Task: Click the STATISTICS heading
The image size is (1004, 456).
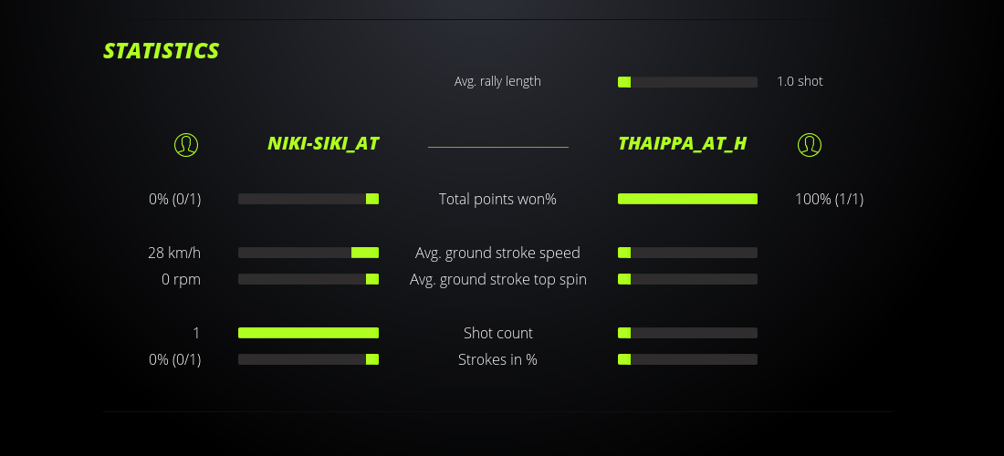Action: pyautogui.click(x=161, y=51)
